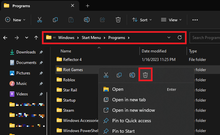Select Open in new window
Image resolution: width=220 pixels, height=135 pixels.
(133, 110)
